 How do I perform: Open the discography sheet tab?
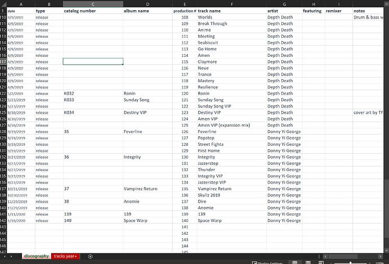coord(37,256)
